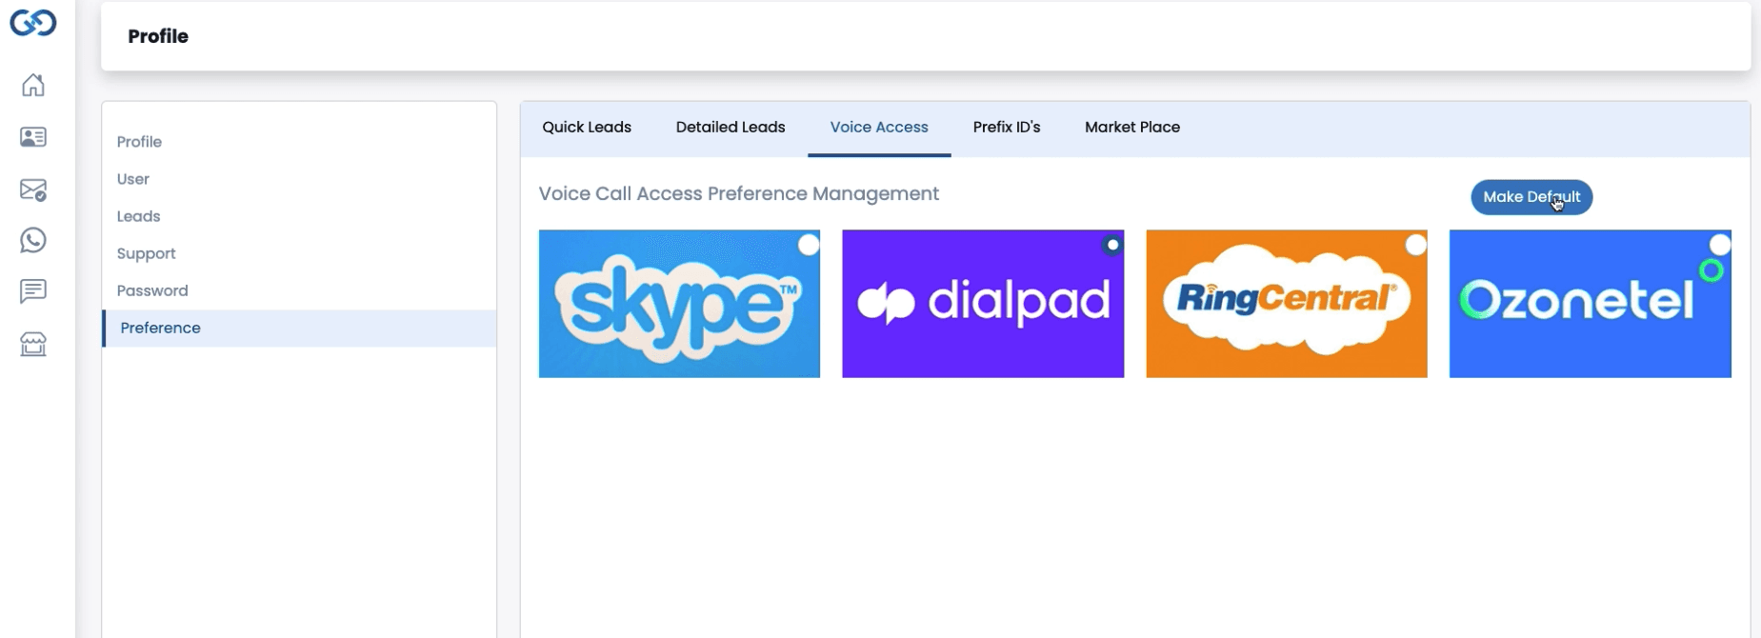Open the email envelope icon in the sidebar
Viewport: 1761px width, 638px height.
(x=33, y=189)
